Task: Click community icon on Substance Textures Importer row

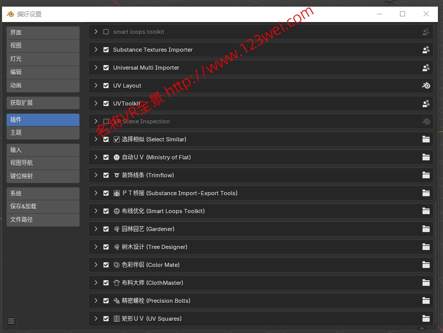Action: click(x=426, y=50)
